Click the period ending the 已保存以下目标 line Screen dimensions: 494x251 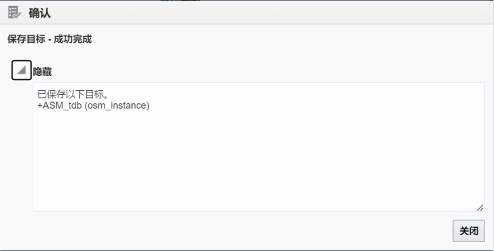pyautogui.click(x=106, y=96)
